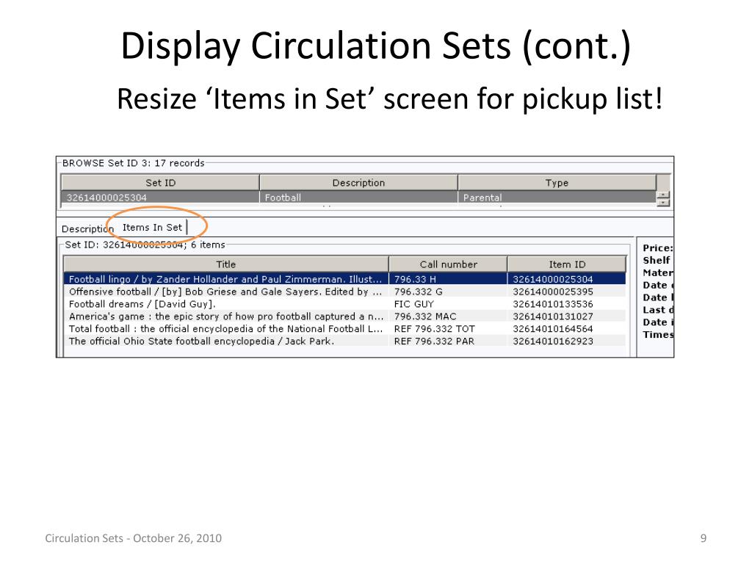The height and width of the screenshot is (564, 752).
Task: Sort items by the Call number header
Action: click(x=448, y=264)
